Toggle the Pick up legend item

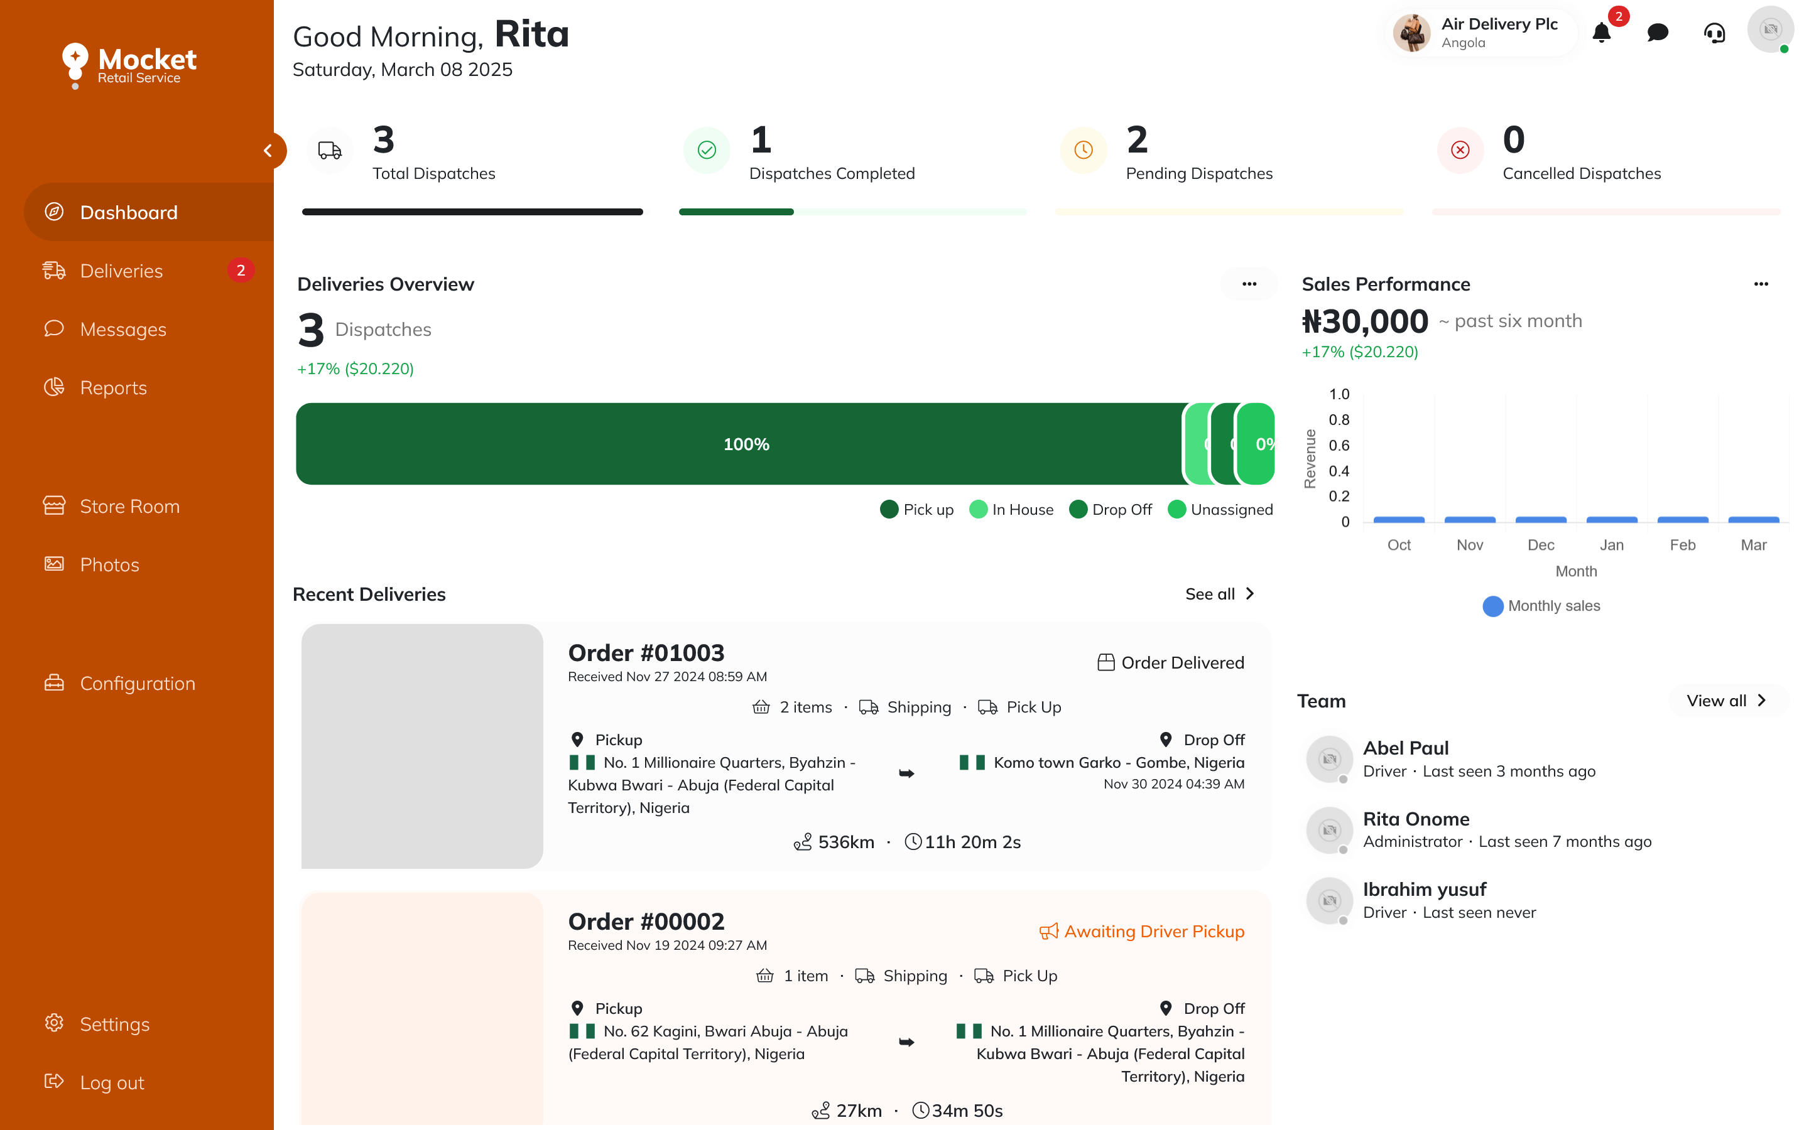917,510
